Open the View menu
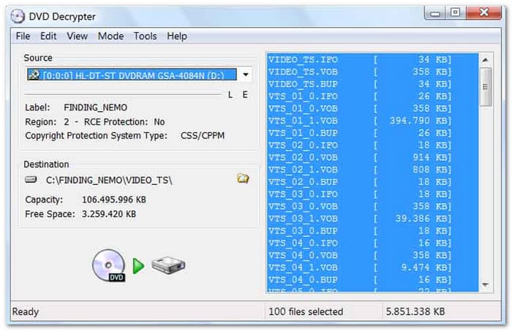Screen dimensions: 512x331 click(x=77, y=36)
